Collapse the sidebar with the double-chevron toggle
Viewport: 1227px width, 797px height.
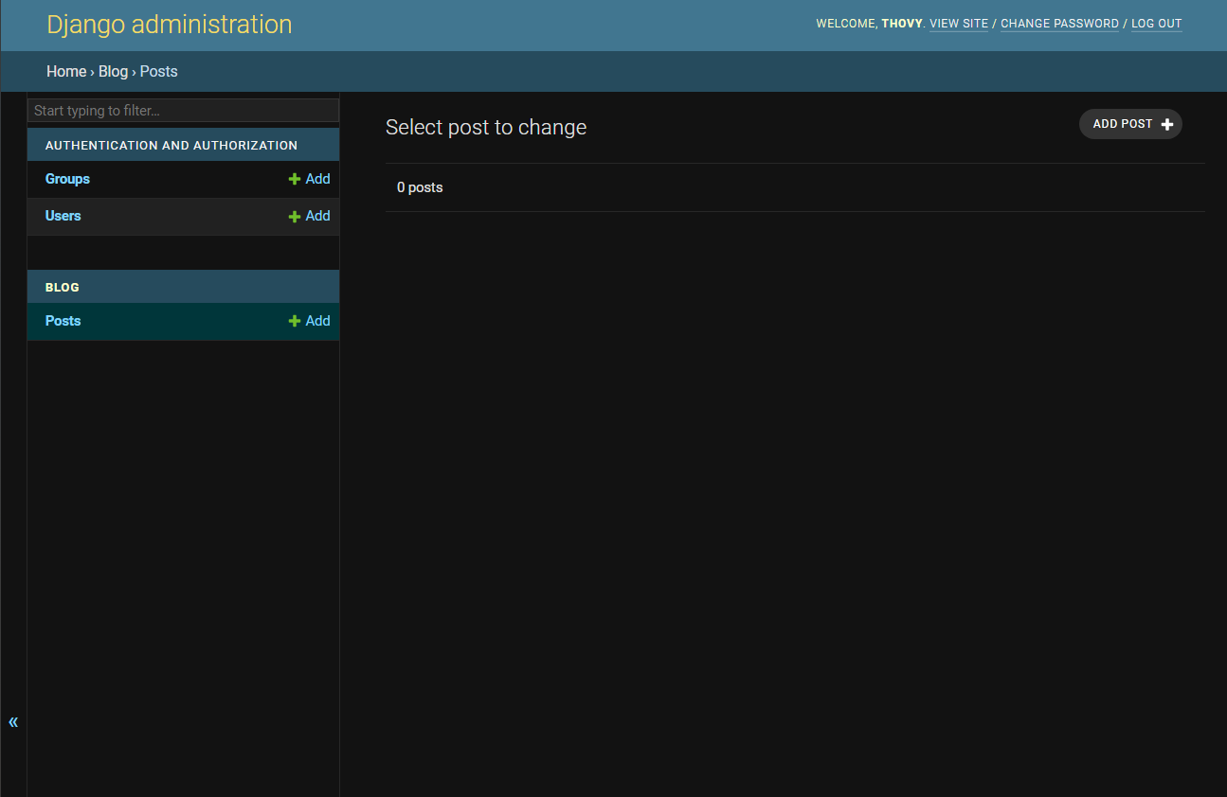(x=13, y=722)
